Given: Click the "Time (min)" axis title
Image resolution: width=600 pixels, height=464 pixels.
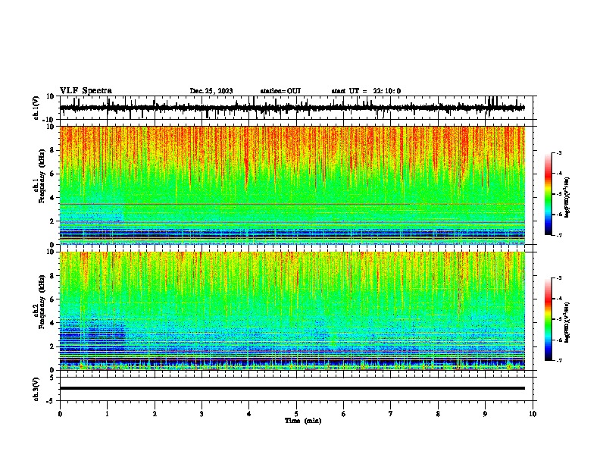Looking at the screenshot, I should (x=303, y=421).
